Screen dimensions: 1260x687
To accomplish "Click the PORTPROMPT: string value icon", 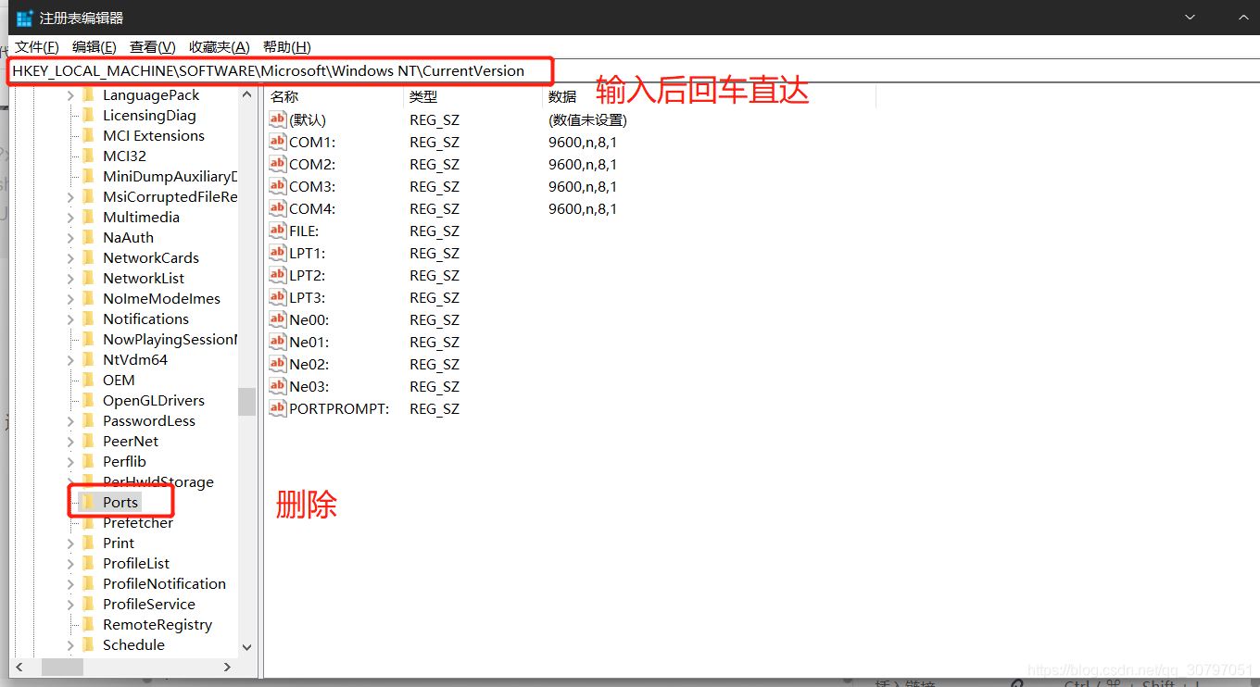I will click(278, 408).
